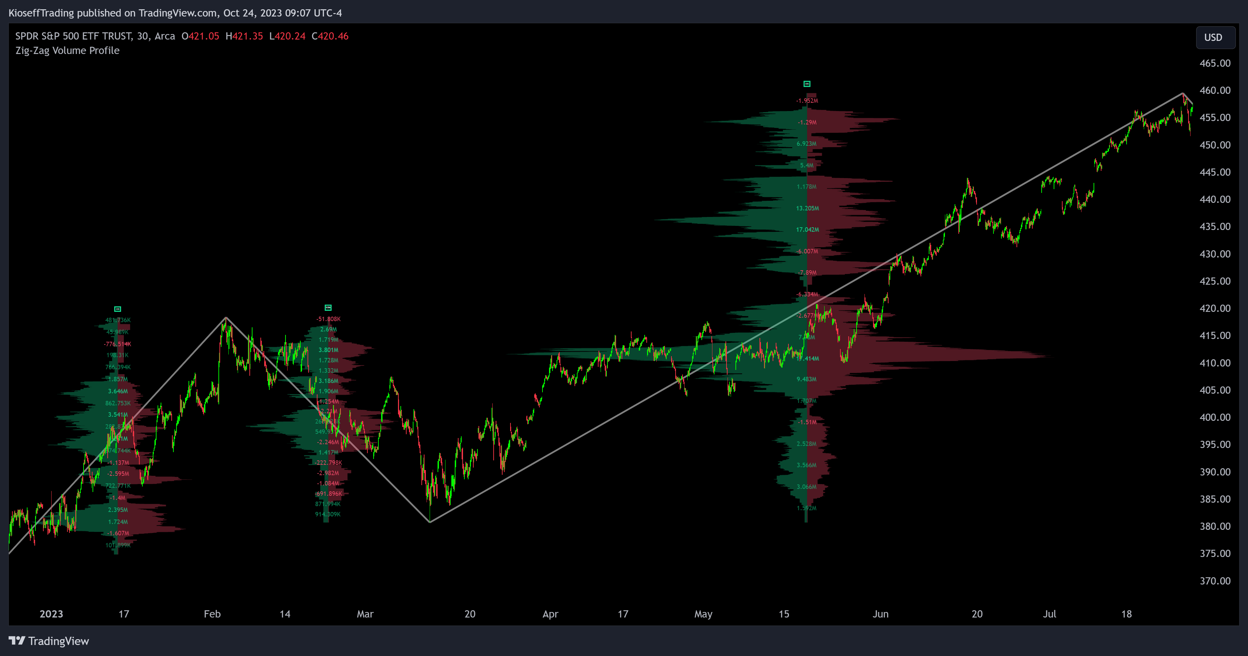The height and width of the screenshot is (656, 1248).
Task: Click the Apr label on time axis
Action: coord(550,614)
